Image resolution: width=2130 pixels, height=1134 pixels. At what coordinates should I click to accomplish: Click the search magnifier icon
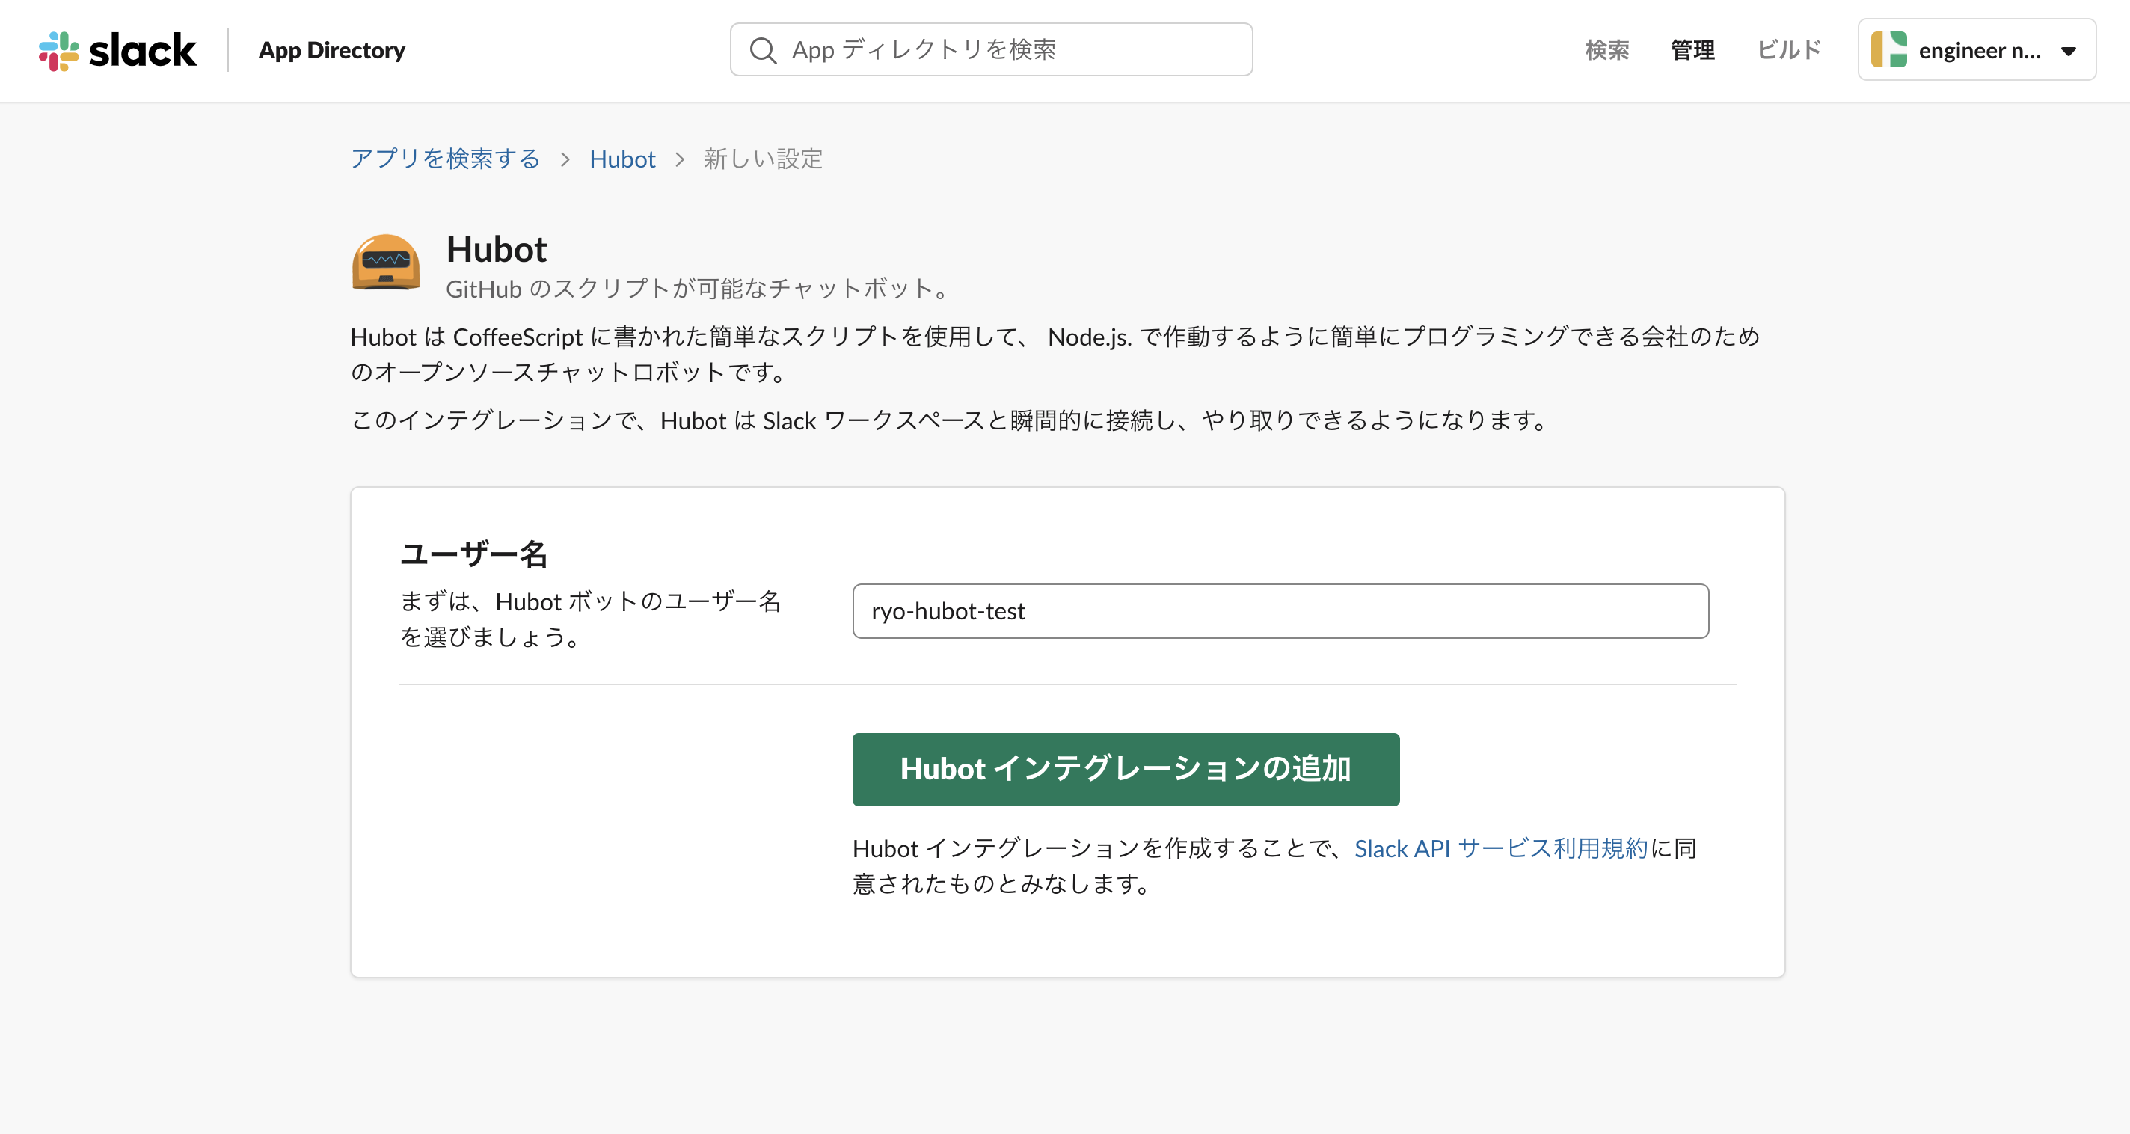point(765,49)
